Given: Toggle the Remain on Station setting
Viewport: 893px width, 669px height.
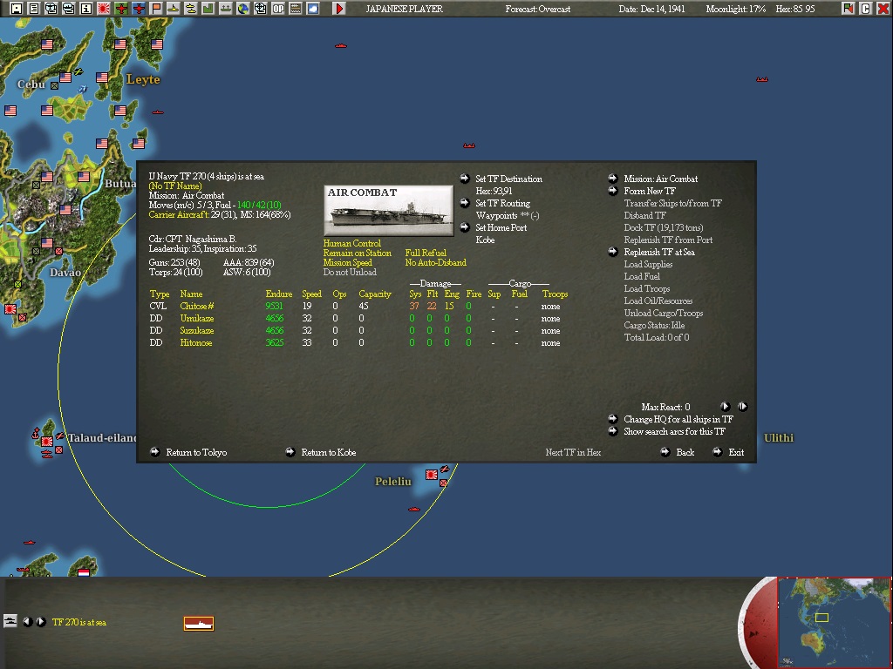Looking at the screenshot, I should 357,253.
